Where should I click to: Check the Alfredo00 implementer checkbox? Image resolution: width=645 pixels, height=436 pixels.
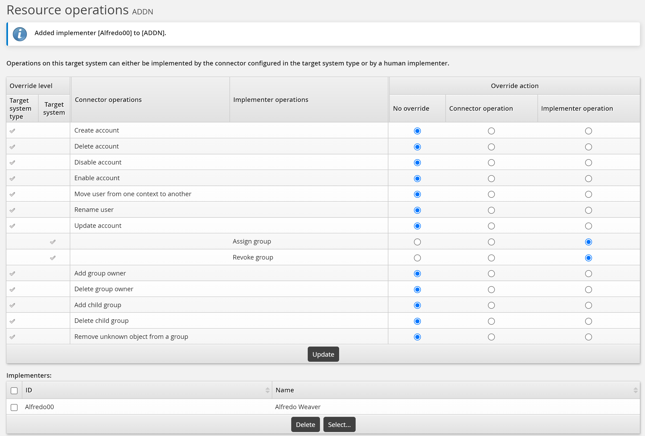(x=14, y=407)
